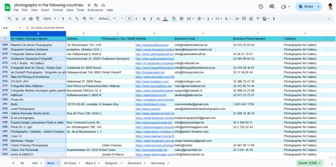Decrease font size with minus

pyautogui.click(x=122, y=19)
